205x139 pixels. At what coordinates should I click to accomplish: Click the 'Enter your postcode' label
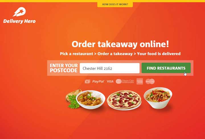point(64,68)
